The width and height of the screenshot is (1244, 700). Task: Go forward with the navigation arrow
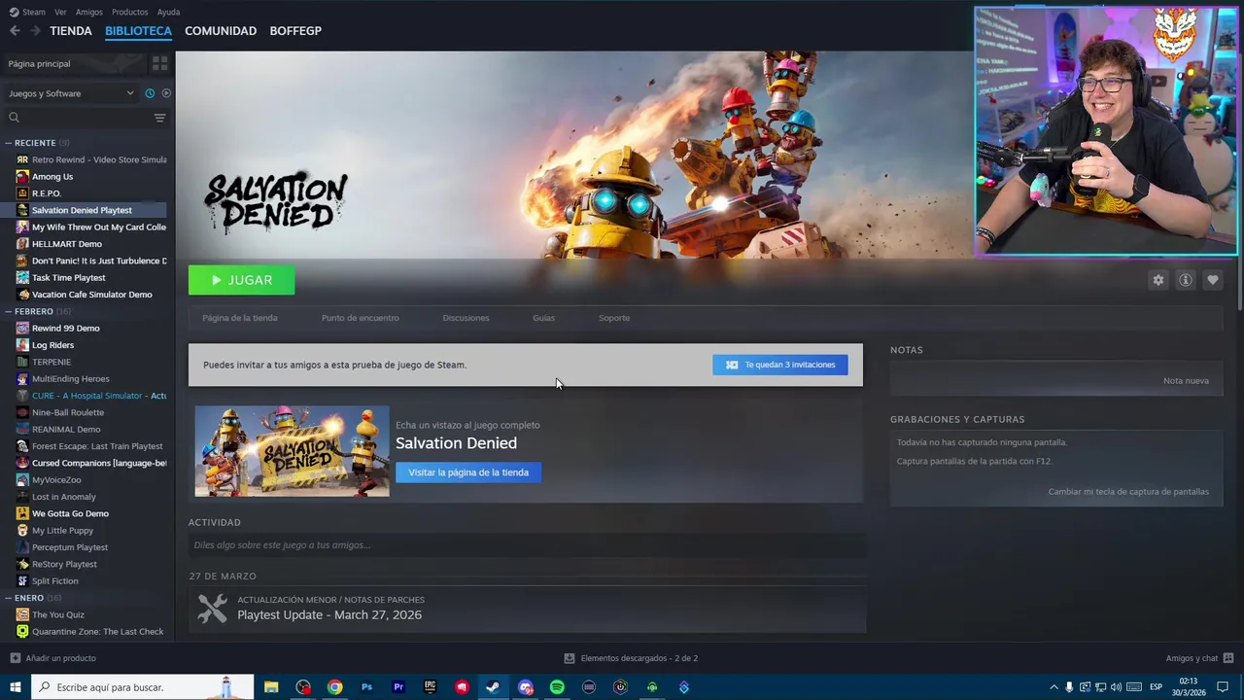(x=35, y=31)
